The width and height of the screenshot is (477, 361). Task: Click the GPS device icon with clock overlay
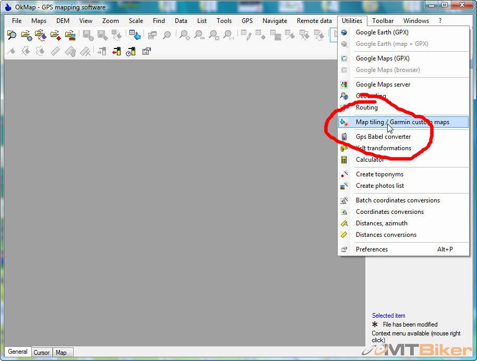click(x=131, y=51)
